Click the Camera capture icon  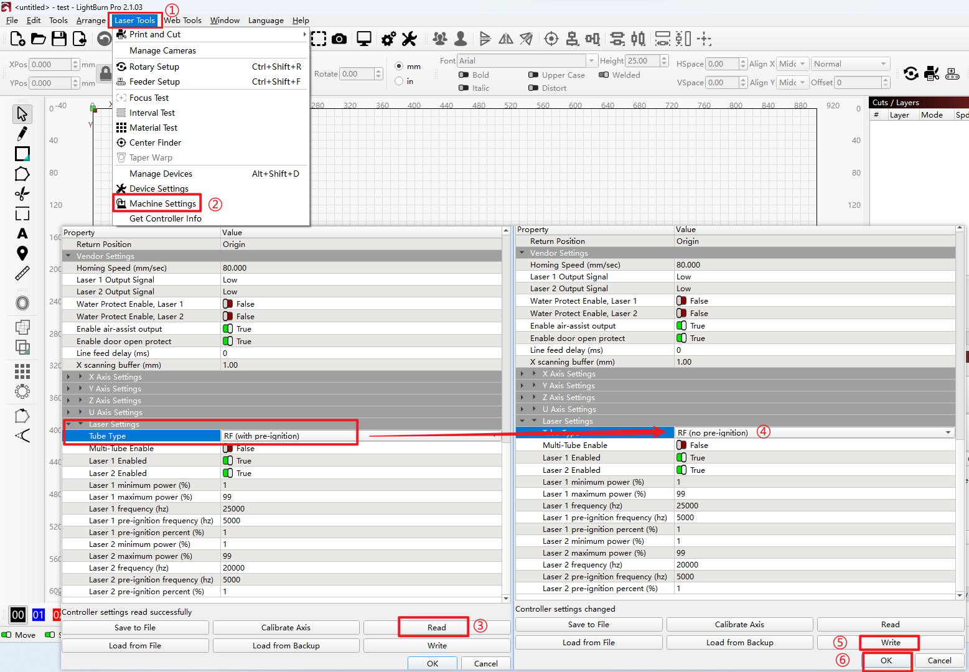click(x=339, y=39)
